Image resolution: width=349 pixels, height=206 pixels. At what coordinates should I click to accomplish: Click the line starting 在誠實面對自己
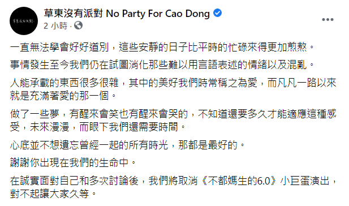[x=174, y=181]
